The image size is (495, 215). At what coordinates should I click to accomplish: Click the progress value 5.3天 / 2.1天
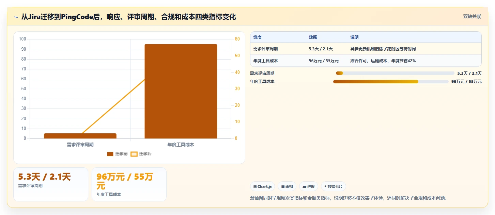(x=469, y=73)
